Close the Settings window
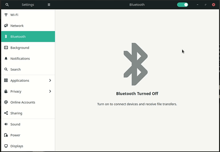 coord(213,5)
